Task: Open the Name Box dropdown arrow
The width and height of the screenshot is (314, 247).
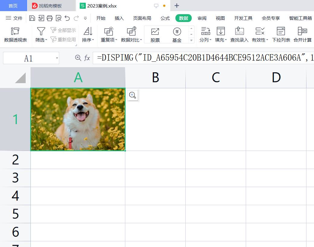Action: (x=57, y=58)
